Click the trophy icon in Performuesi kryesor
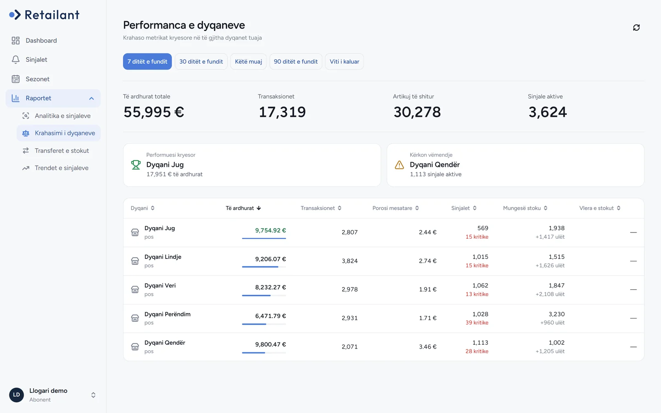This screenshot has width=661, height=413. [x=136, y=165]
